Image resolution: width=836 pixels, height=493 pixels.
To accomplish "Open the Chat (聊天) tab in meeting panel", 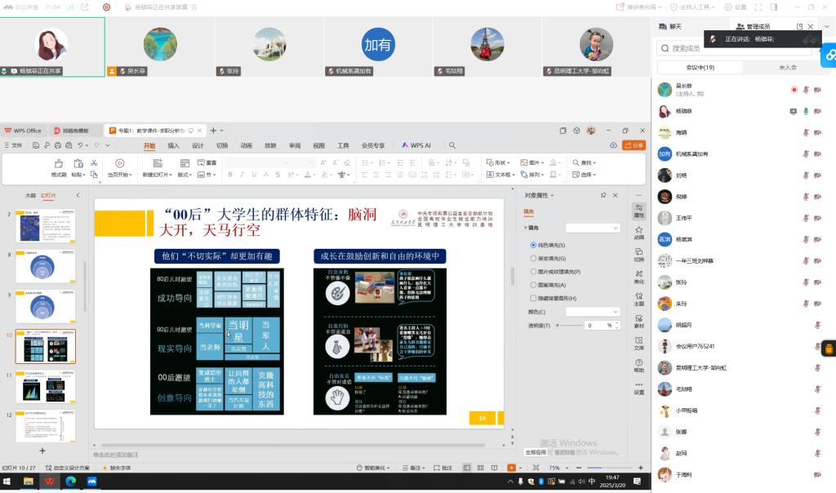I will 671,26.
